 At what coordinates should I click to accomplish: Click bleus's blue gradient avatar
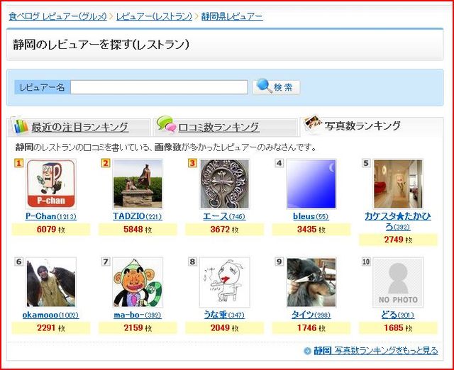click(311, 184)
